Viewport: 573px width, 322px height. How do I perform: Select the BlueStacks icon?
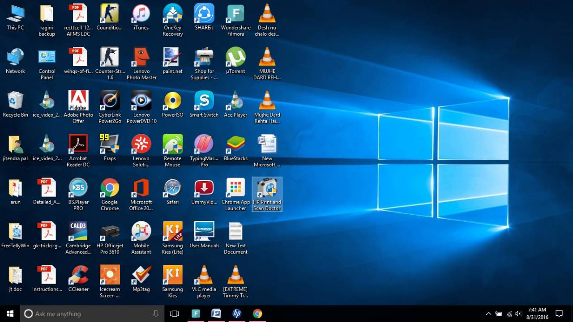point(235,148)
